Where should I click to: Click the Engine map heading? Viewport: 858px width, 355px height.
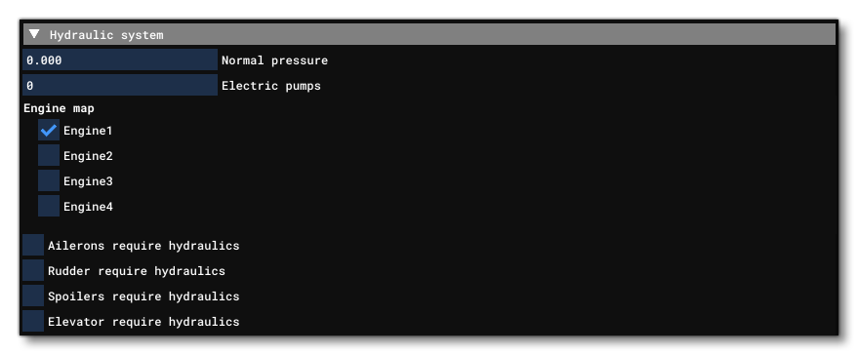(x=59, y=108)
